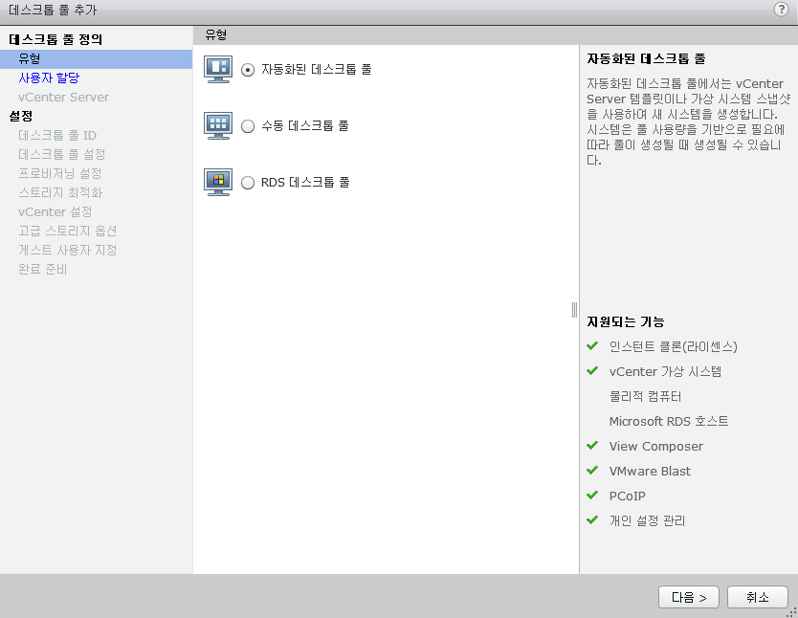The width and height of the screenshot is (798, 618).
Task: Click the 다음 > button
Action: click(689, 597)
